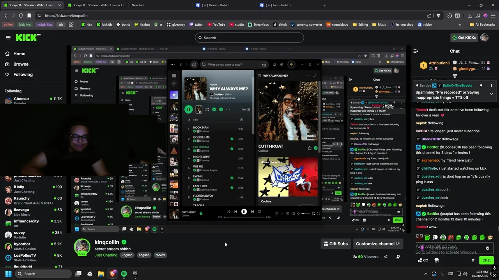Open the yt live bookmark
The width and height of the screenshot is (499, 280).
click(8, 24)
